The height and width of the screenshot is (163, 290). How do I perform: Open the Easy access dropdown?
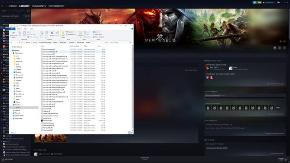[71, 34]
